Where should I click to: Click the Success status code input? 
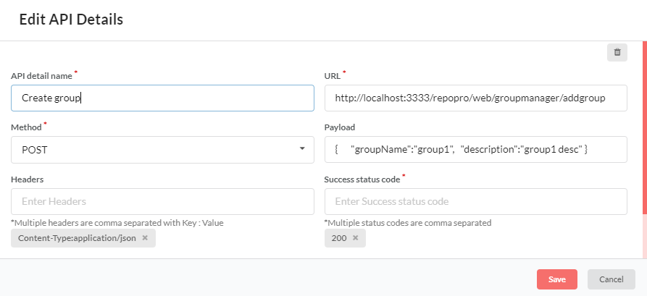(x=476, y=202)
